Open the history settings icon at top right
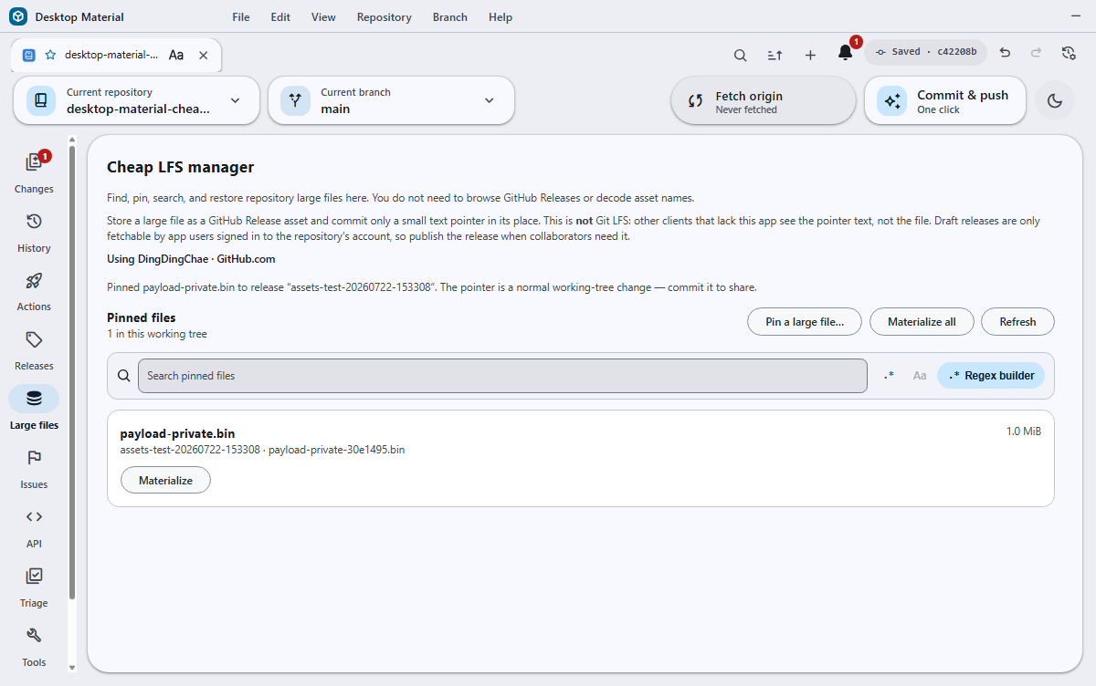This screenshot has width=1096, height=686. [x=1069, y=53]
